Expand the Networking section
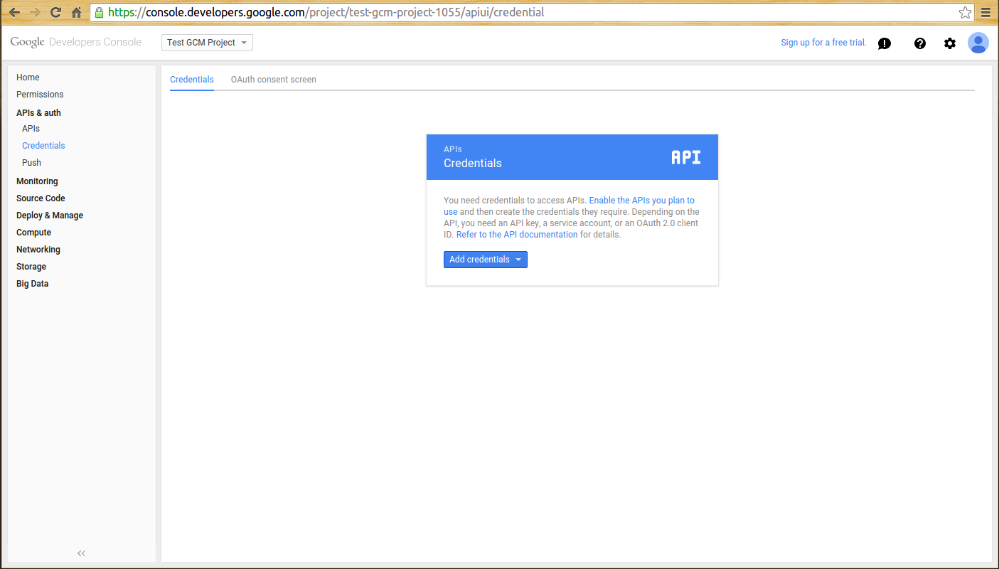 click(x=38, y=250)
